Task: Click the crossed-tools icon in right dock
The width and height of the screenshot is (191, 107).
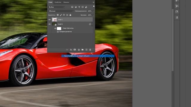Action: (x=177, y=6)
